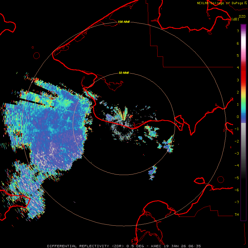Click the -5 dB scale tick label
Screen dimensions: 248x248
point(237,178)
